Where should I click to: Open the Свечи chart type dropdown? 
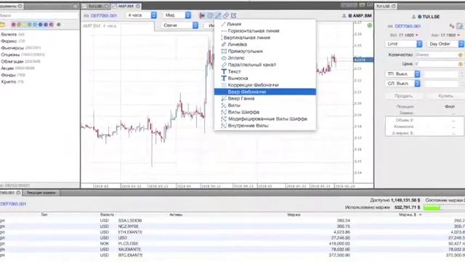(x=180, y=25)
